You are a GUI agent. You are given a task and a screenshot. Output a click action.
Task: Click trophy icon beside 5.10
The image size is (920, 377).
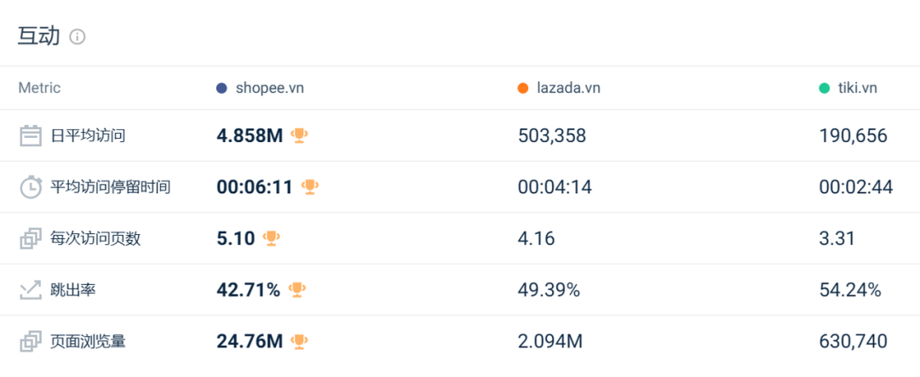pos(272,238)
